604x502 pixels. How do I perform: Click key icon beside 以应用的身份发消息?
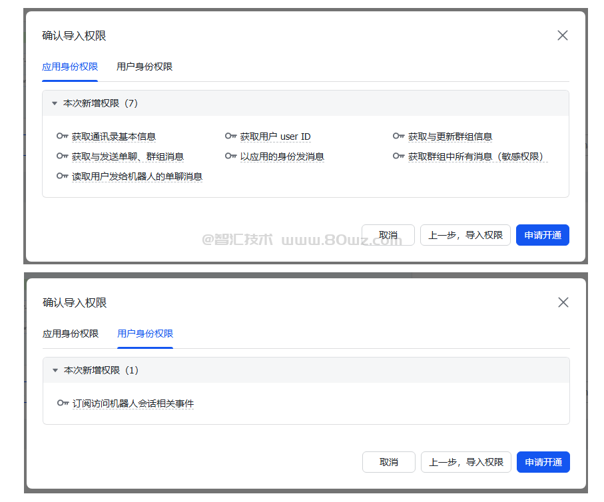point(231,156)
